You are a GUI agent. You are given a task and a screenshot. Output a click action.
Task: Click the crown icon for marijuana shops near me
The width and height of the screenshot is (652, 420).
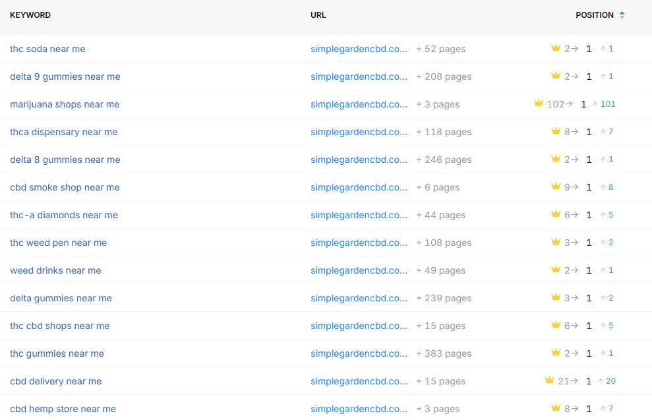coord(539,103)
